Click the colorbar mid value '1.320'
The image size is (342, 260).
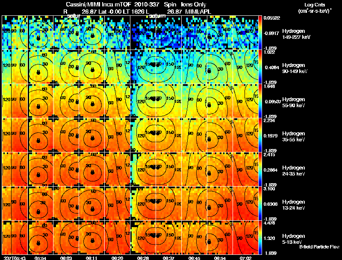269,239
